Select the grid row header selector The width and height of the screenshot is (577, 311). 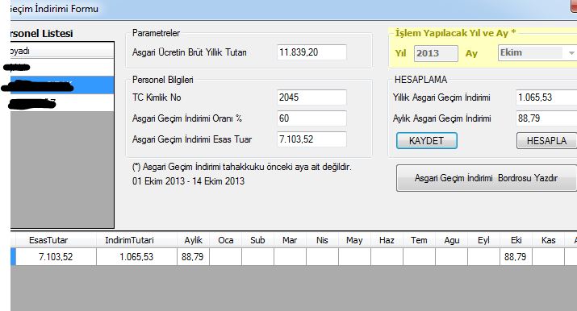pyautogui.click(x=13, y=257)
